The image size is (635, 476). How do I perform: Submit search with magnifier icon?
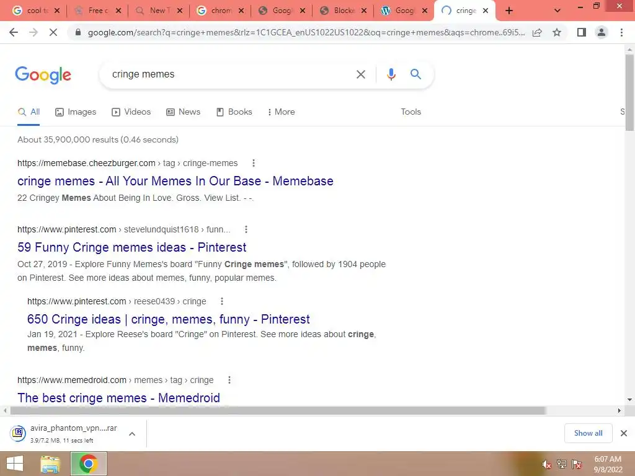(415, 74)
